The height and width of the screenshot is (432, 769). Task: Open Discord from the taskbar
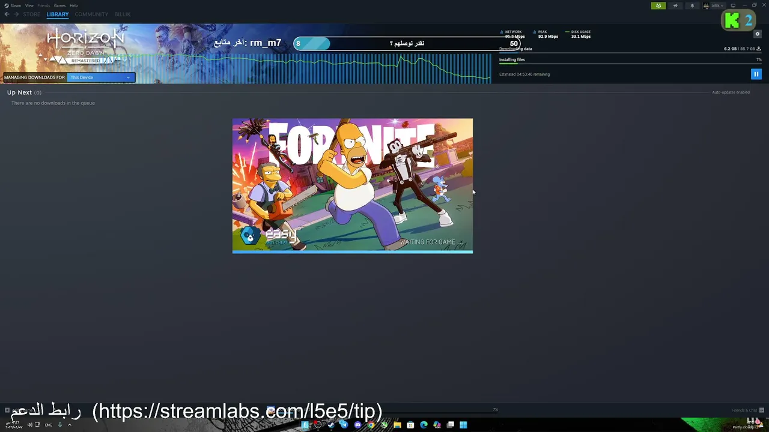(x=357, y=425)
